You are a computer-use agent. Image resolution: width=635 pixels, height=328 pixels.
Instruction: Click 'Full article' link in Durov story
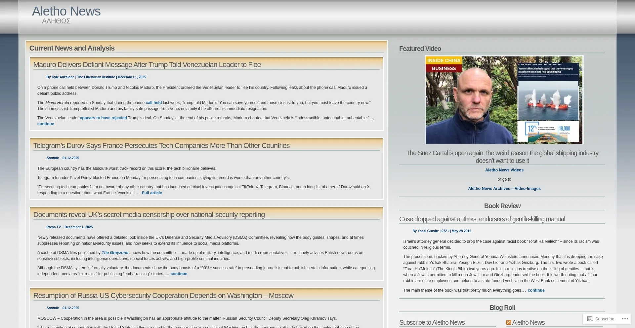(152, 193)
